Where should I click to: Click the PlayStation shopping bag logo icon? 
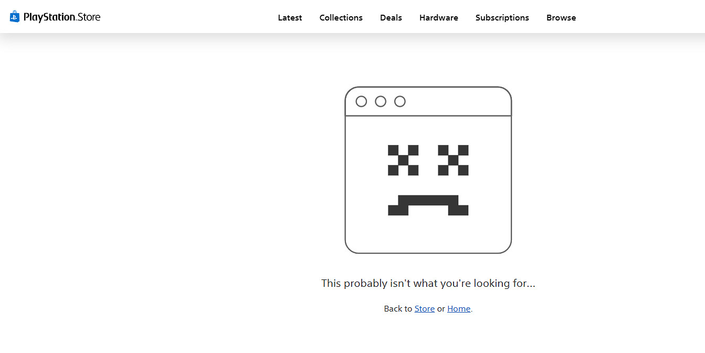point(15,17)
